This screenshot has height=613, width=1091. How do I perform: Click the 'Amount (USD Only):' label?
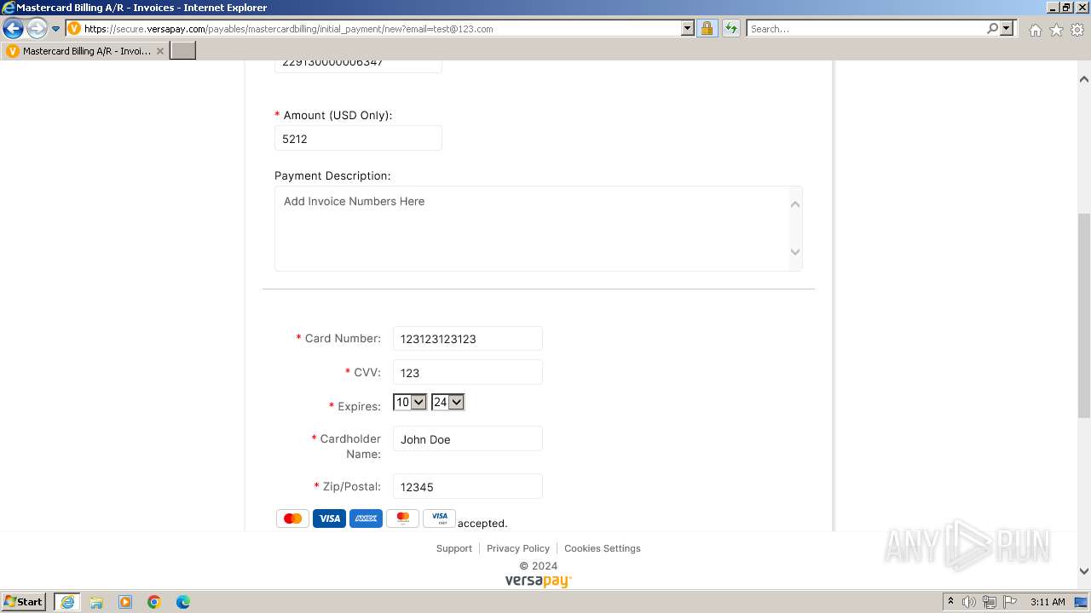click(x=338, y=115)
